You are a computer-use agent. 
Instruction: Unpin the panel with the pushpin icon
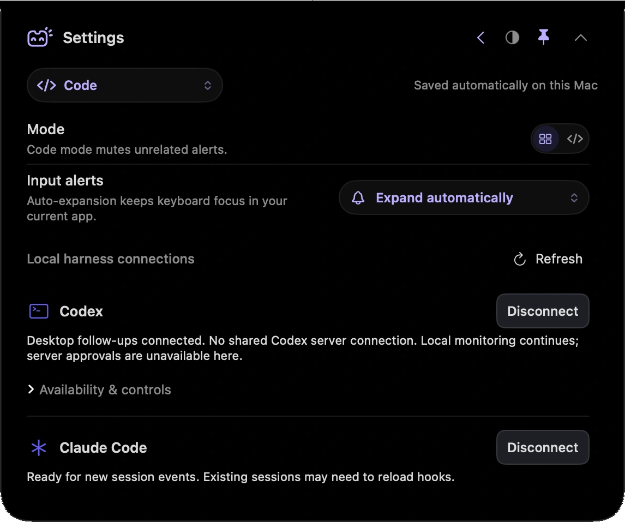(543, 37)
